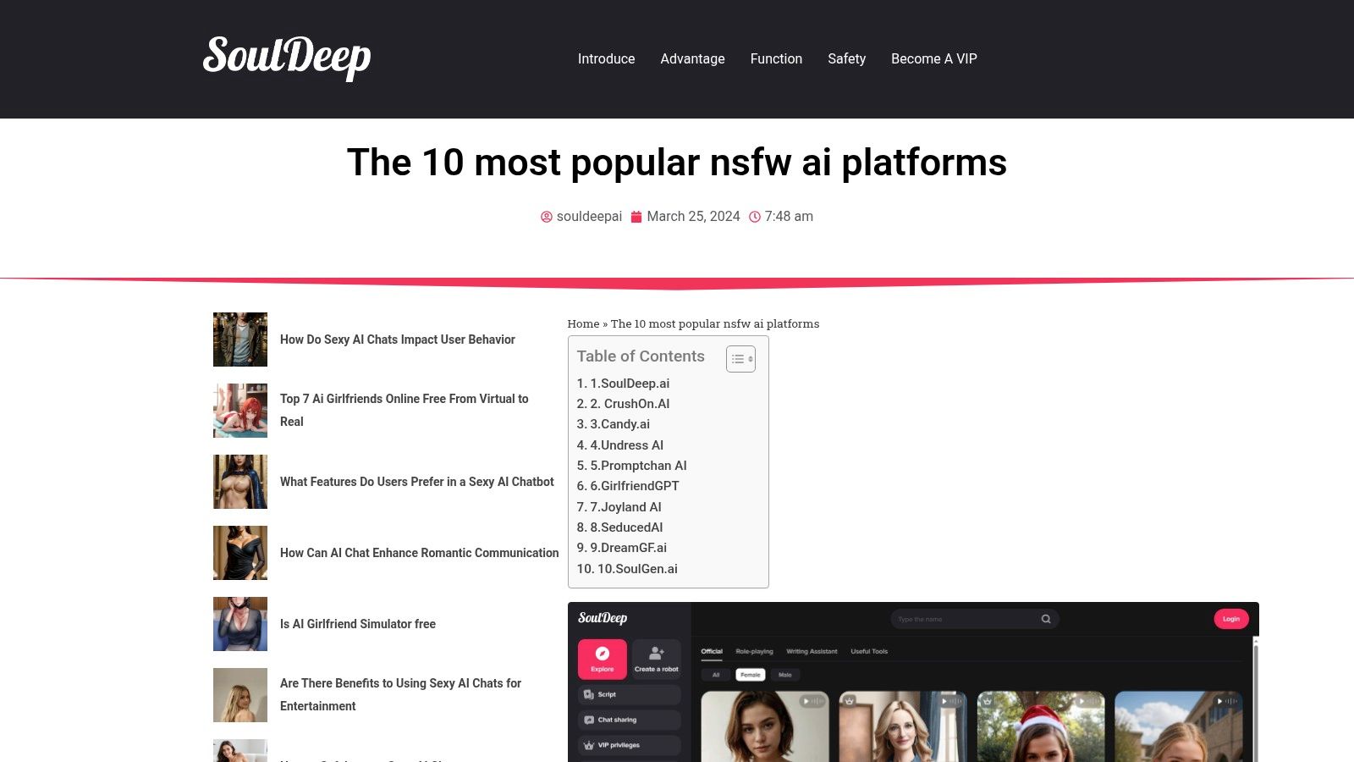The image size is (1354, 762).
Task: Open 'How Do Sexy AI Chats Impact User Behavior'
Action: [398, 340]
